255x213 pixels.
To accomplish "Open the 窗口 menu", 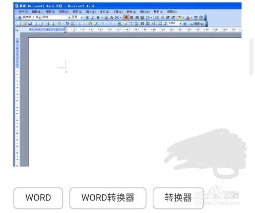I will (x=145, y=12).
